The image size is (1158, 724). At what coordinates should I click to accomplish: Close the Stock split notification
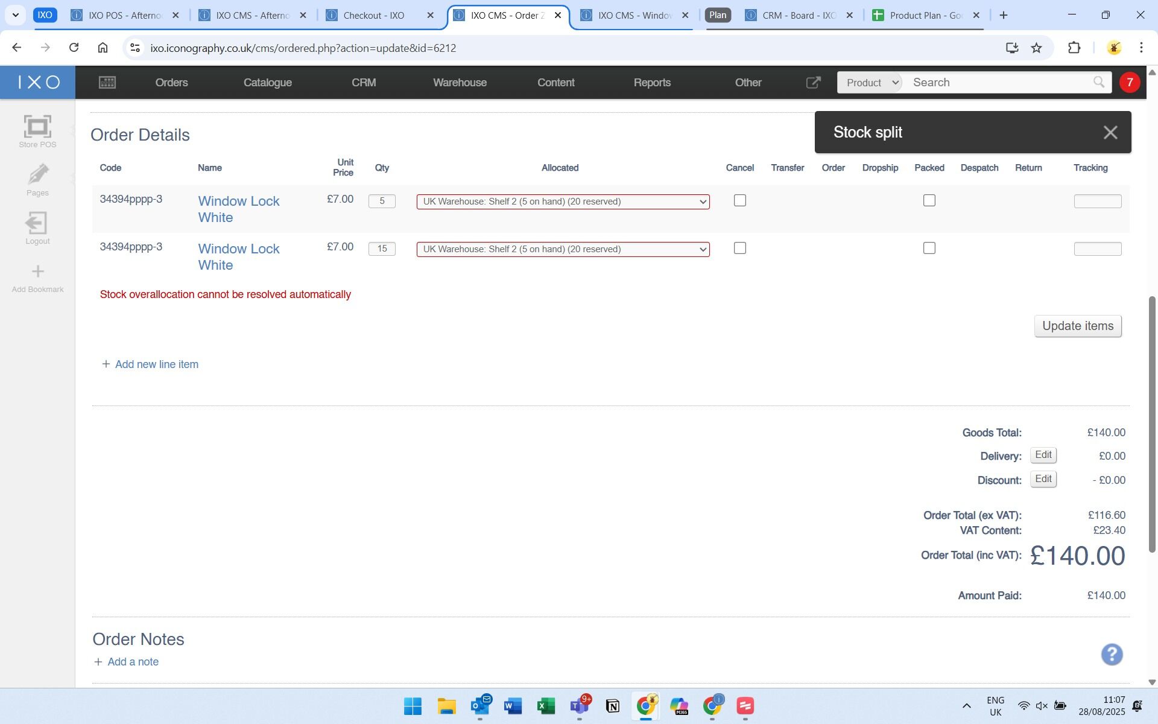(x=1110, y=133)
